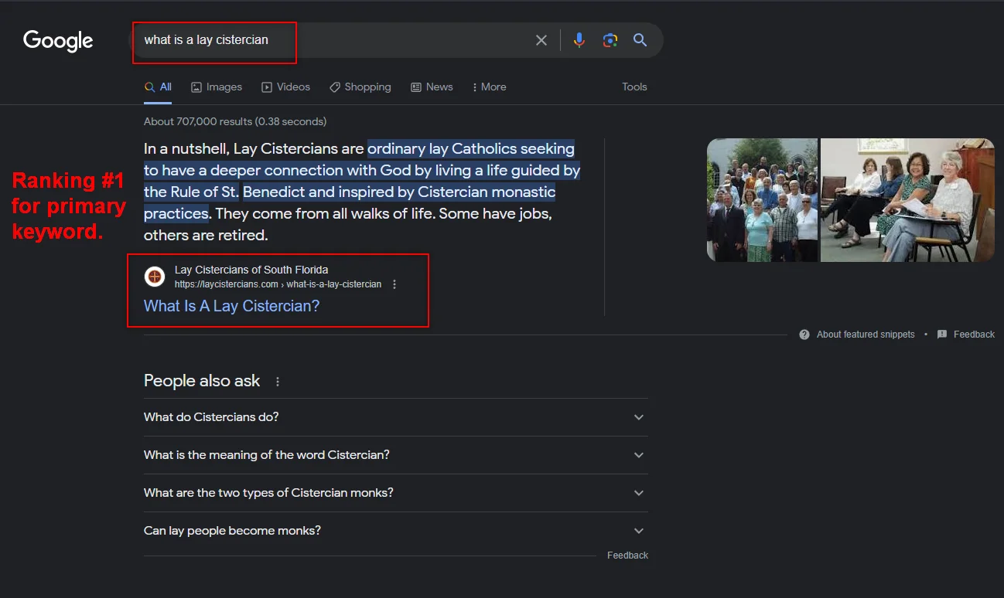Image resolution: width=1004 pixels, height=598 pixels.
Task: Open 'What Is A Lay Cistercian?' result link
Action: [231, 306]
